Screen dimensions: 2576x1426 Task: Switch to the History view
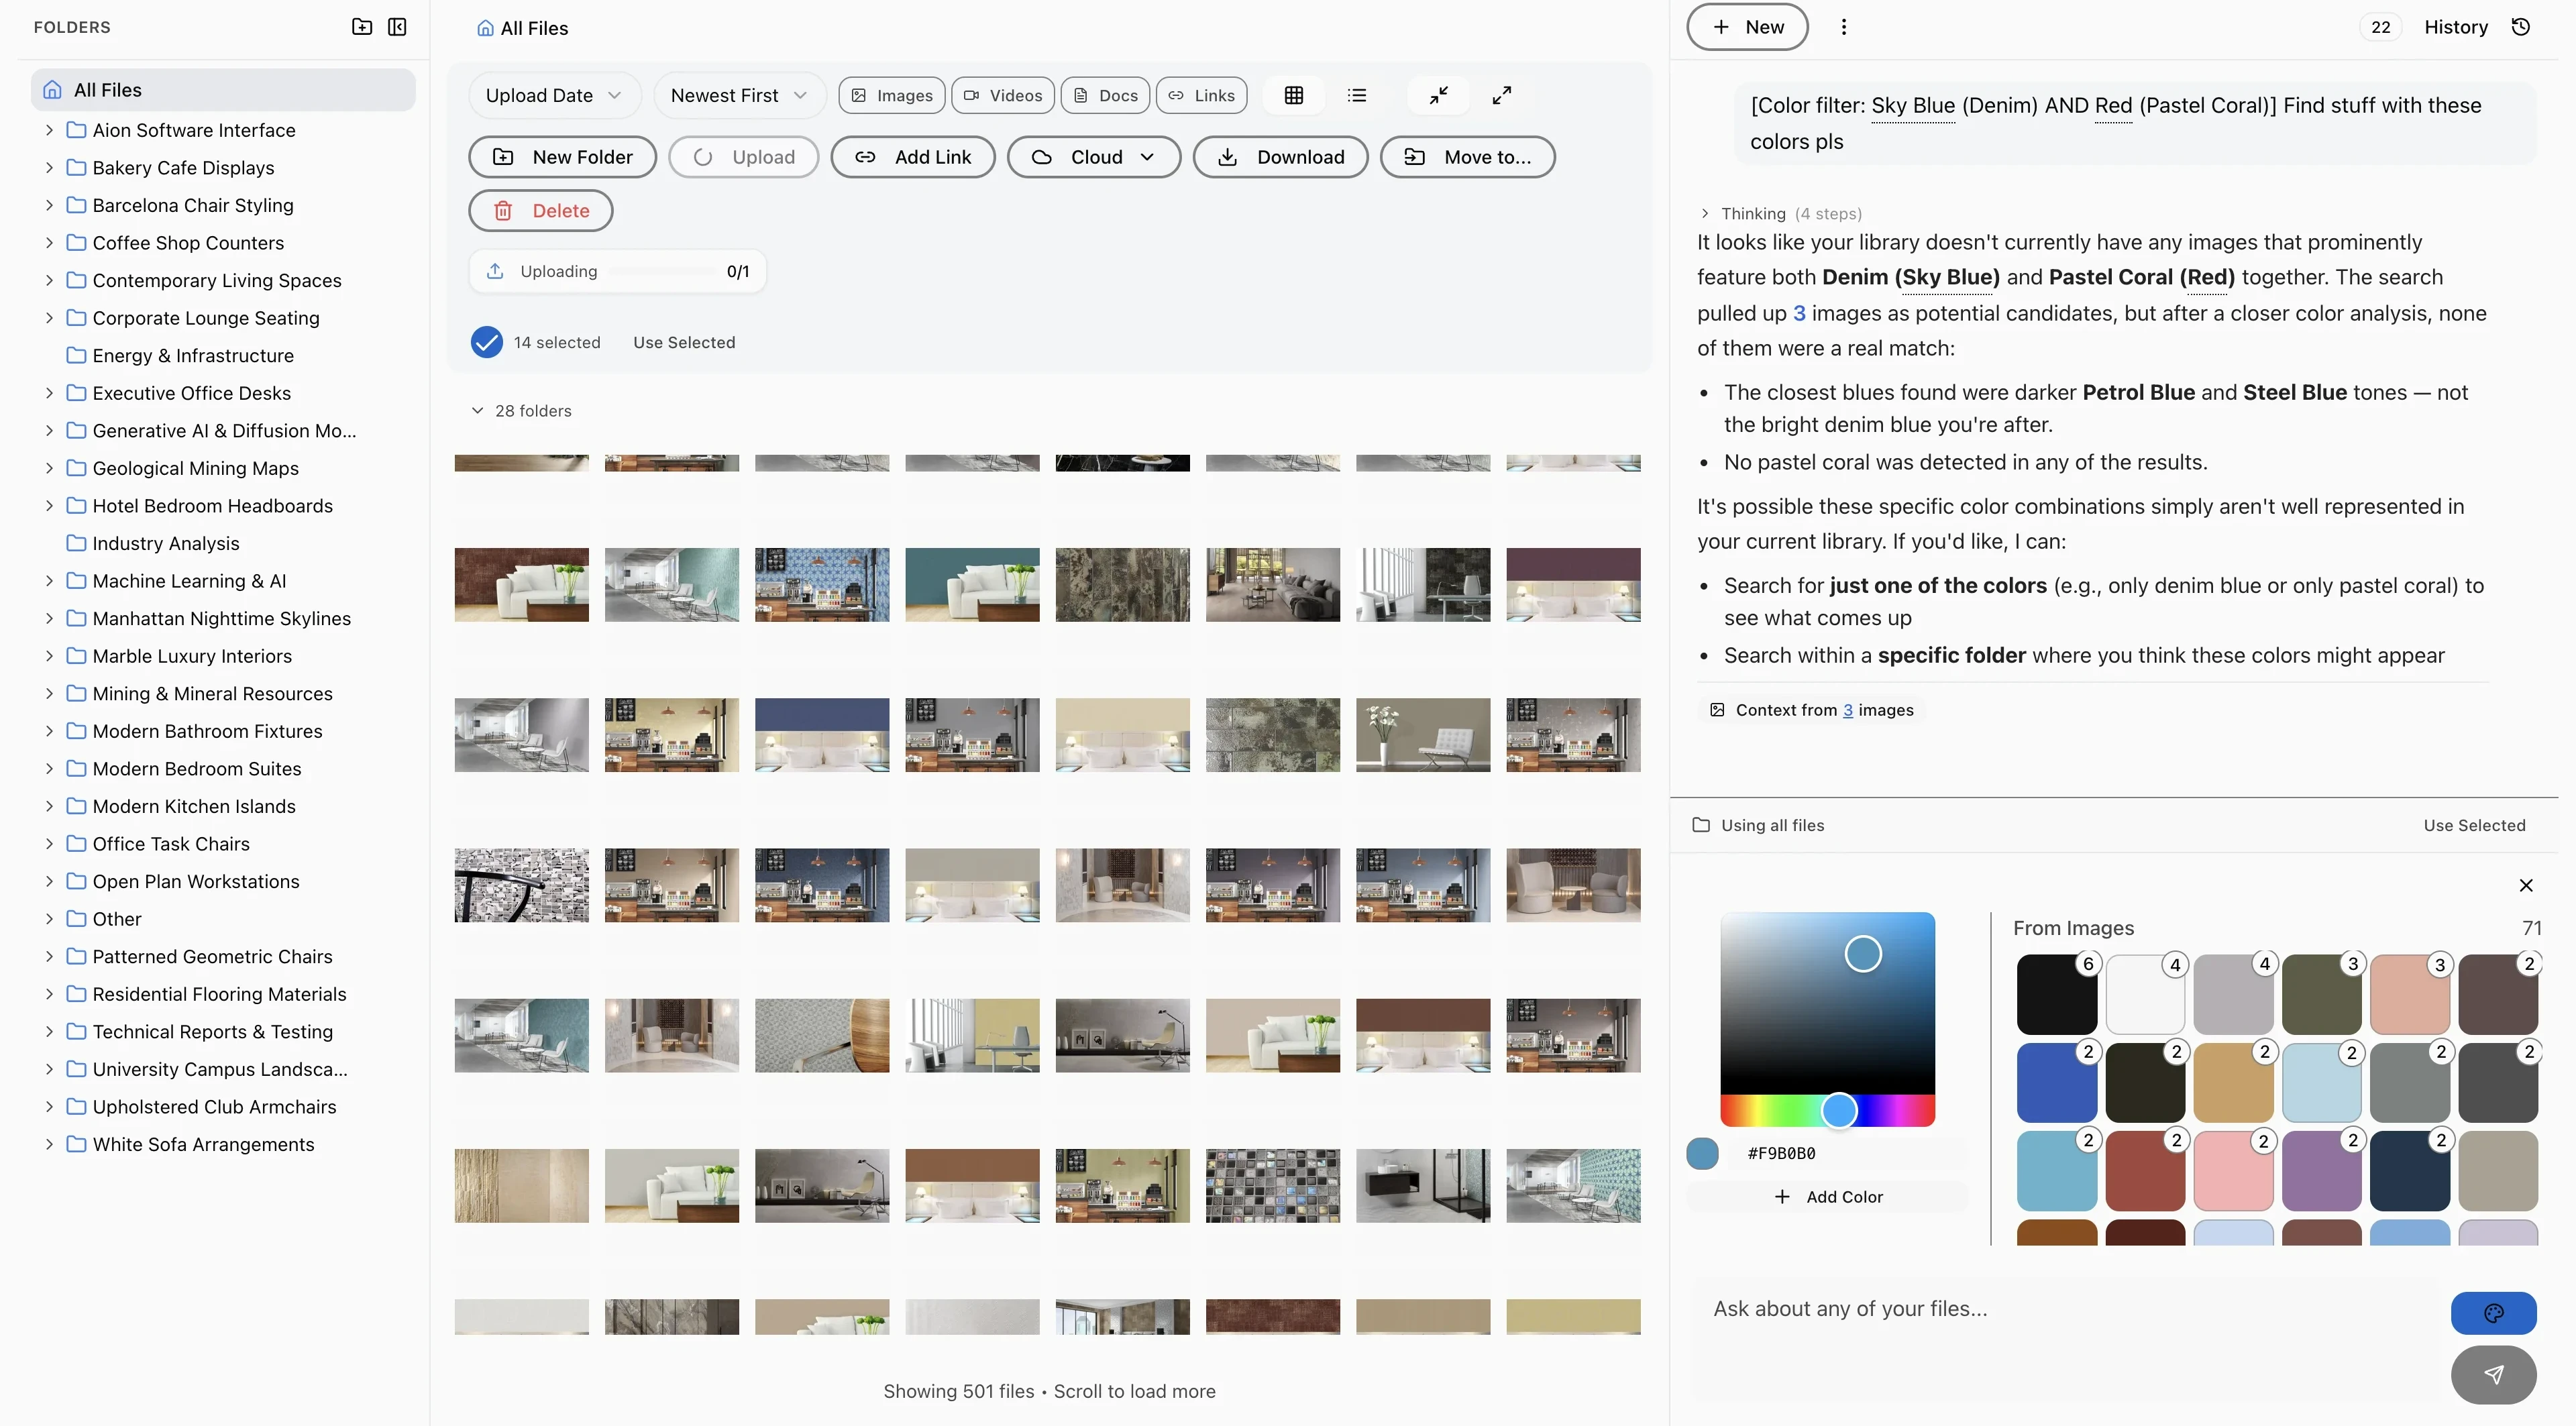(2456, 27)
